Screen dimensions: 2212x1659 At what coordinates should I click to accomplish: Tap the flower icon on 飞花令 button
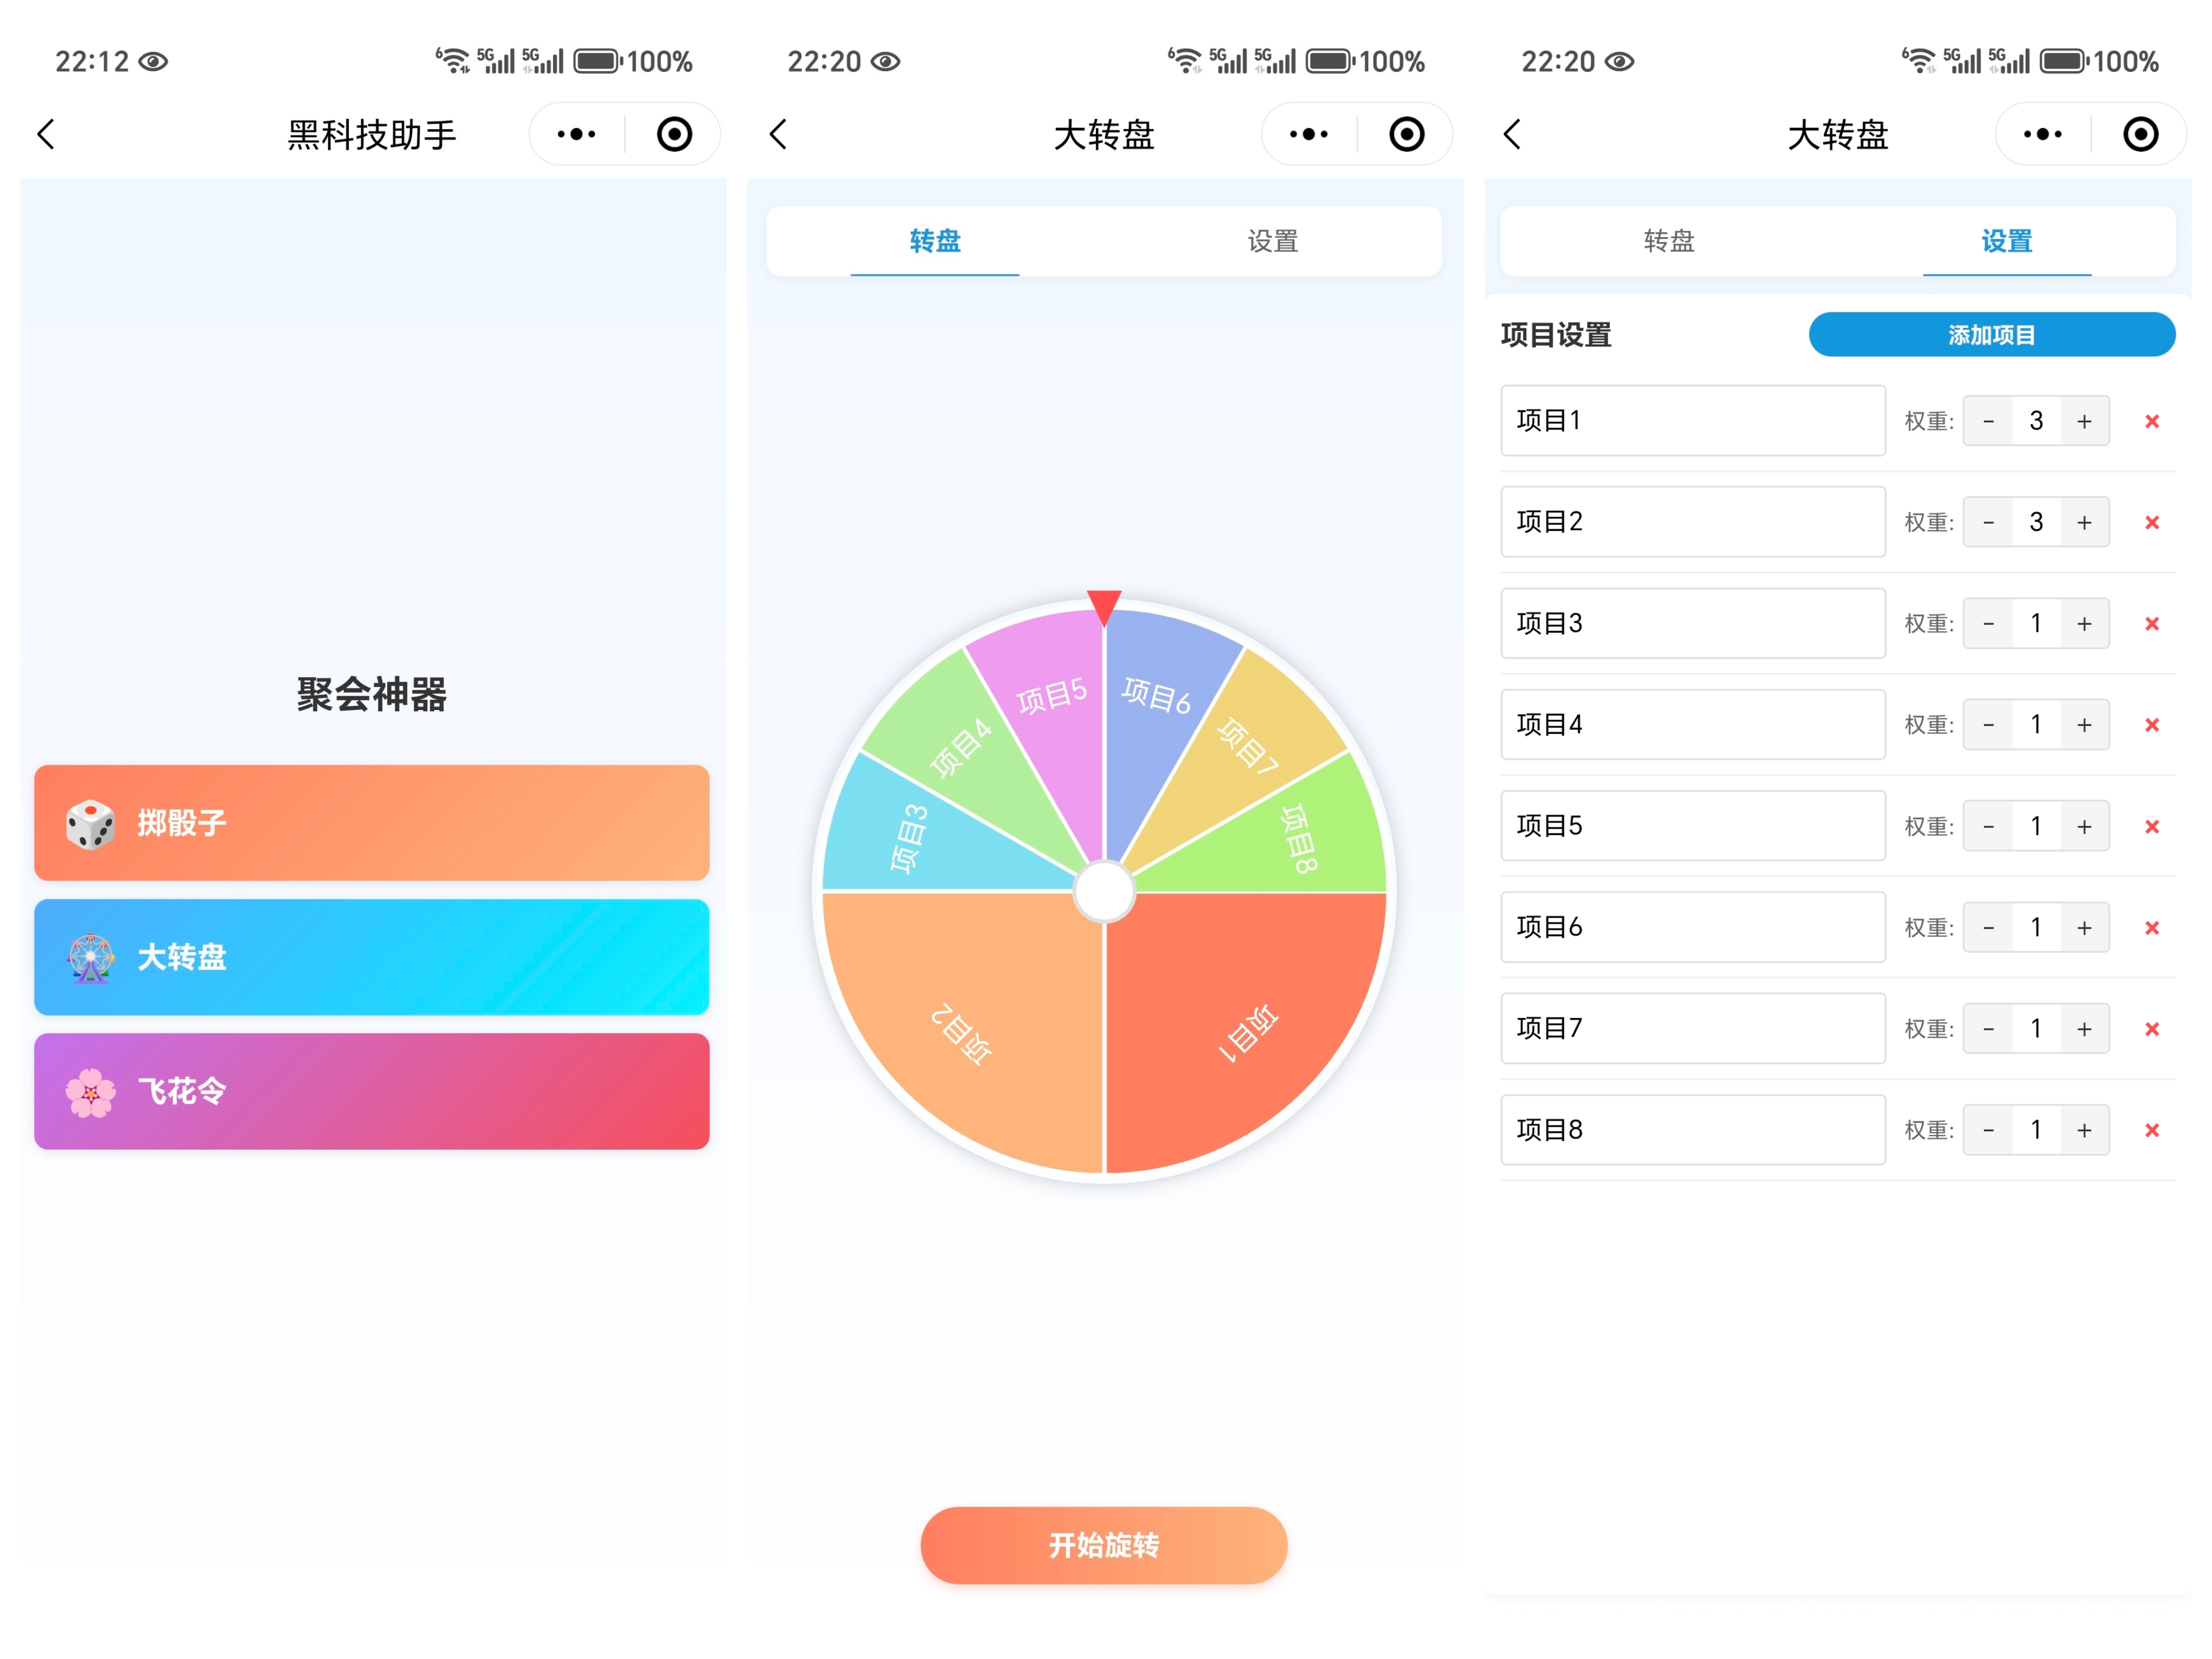(92, 1091)
